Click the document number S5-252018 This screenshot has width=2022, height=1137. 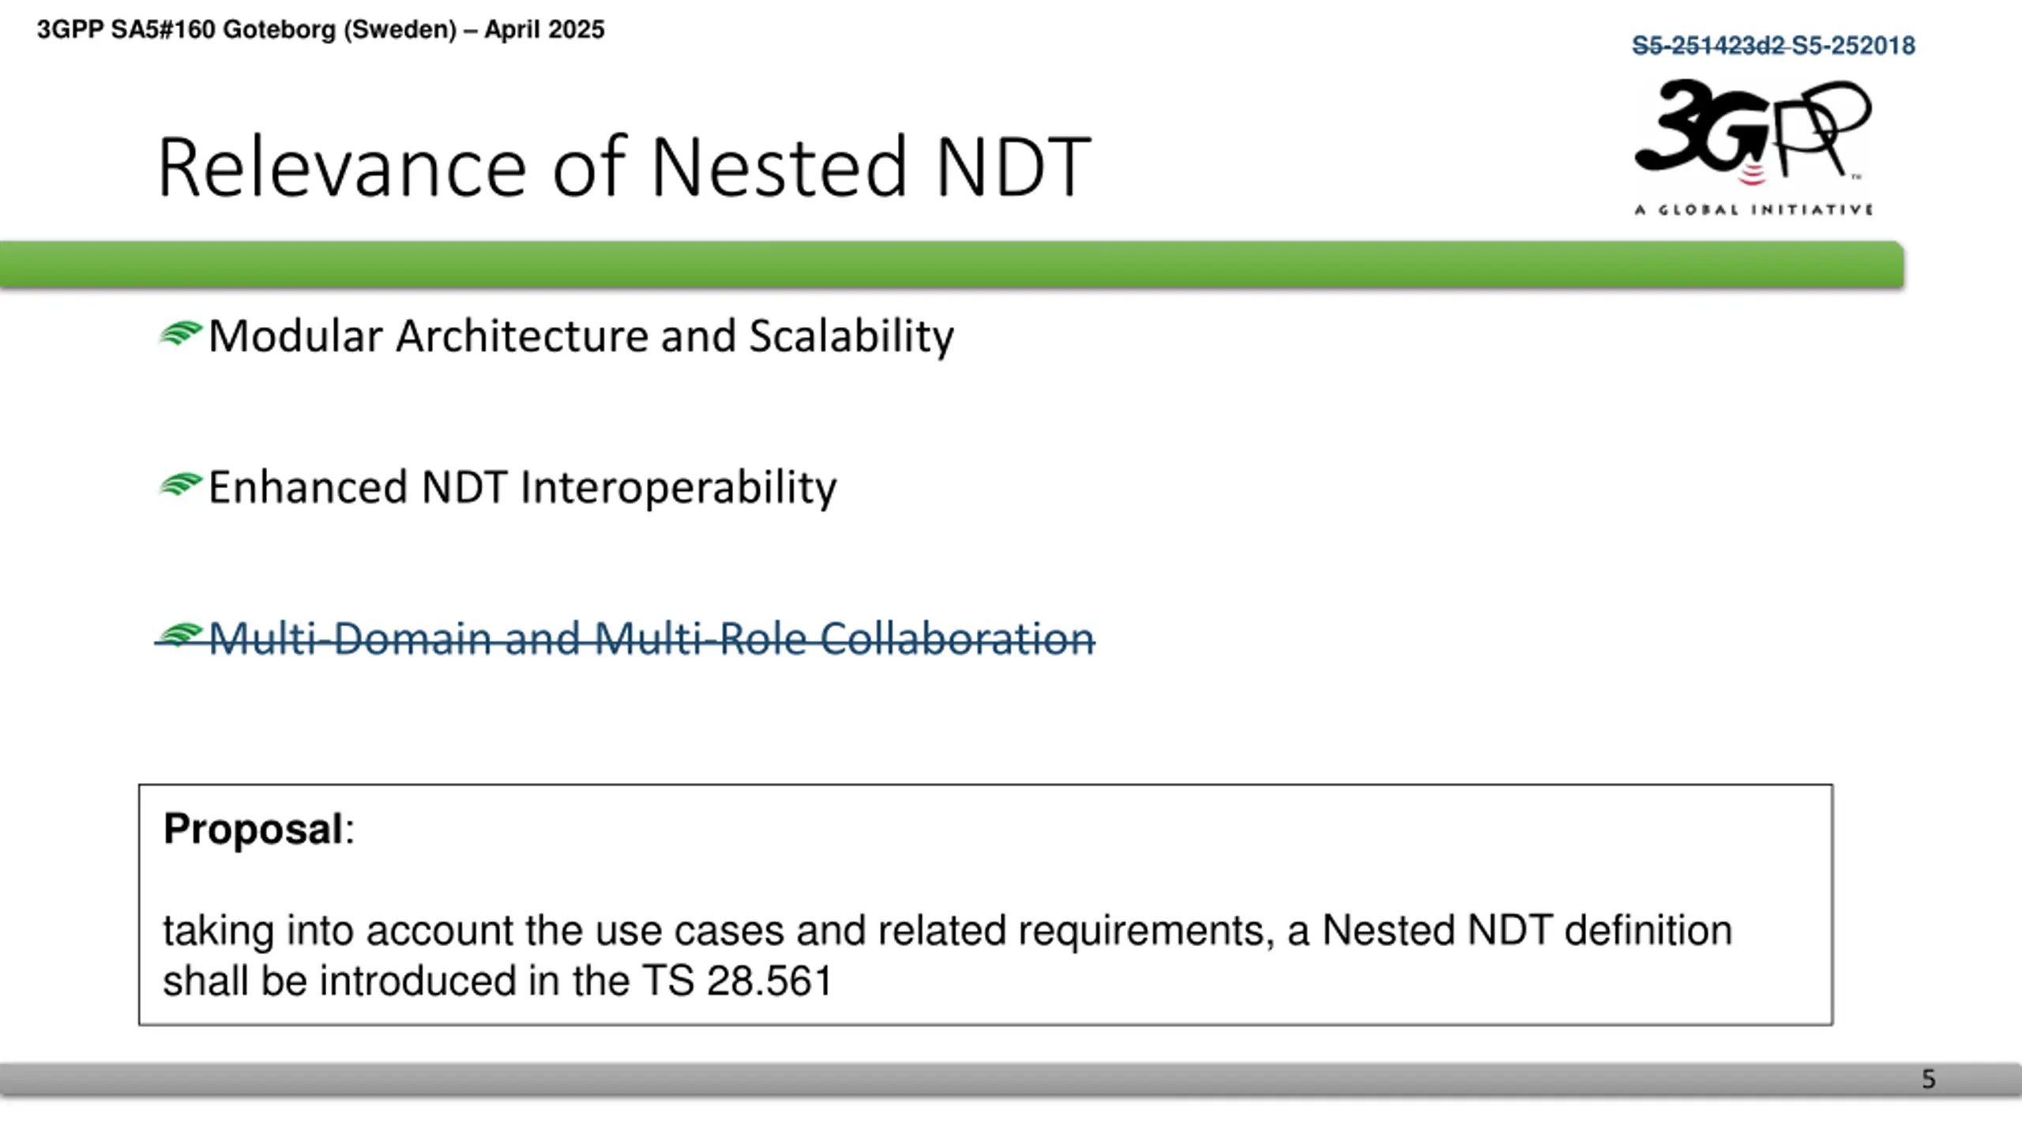click(1853, 46)
